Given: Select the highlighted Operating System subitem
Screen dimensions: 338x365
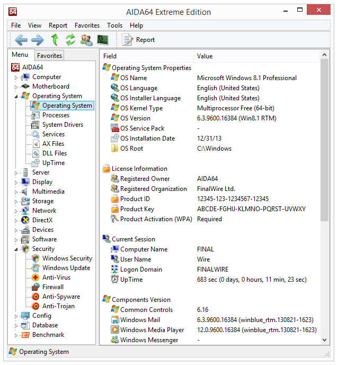Looking at the screenshot, I should click(x=63, y=106).
